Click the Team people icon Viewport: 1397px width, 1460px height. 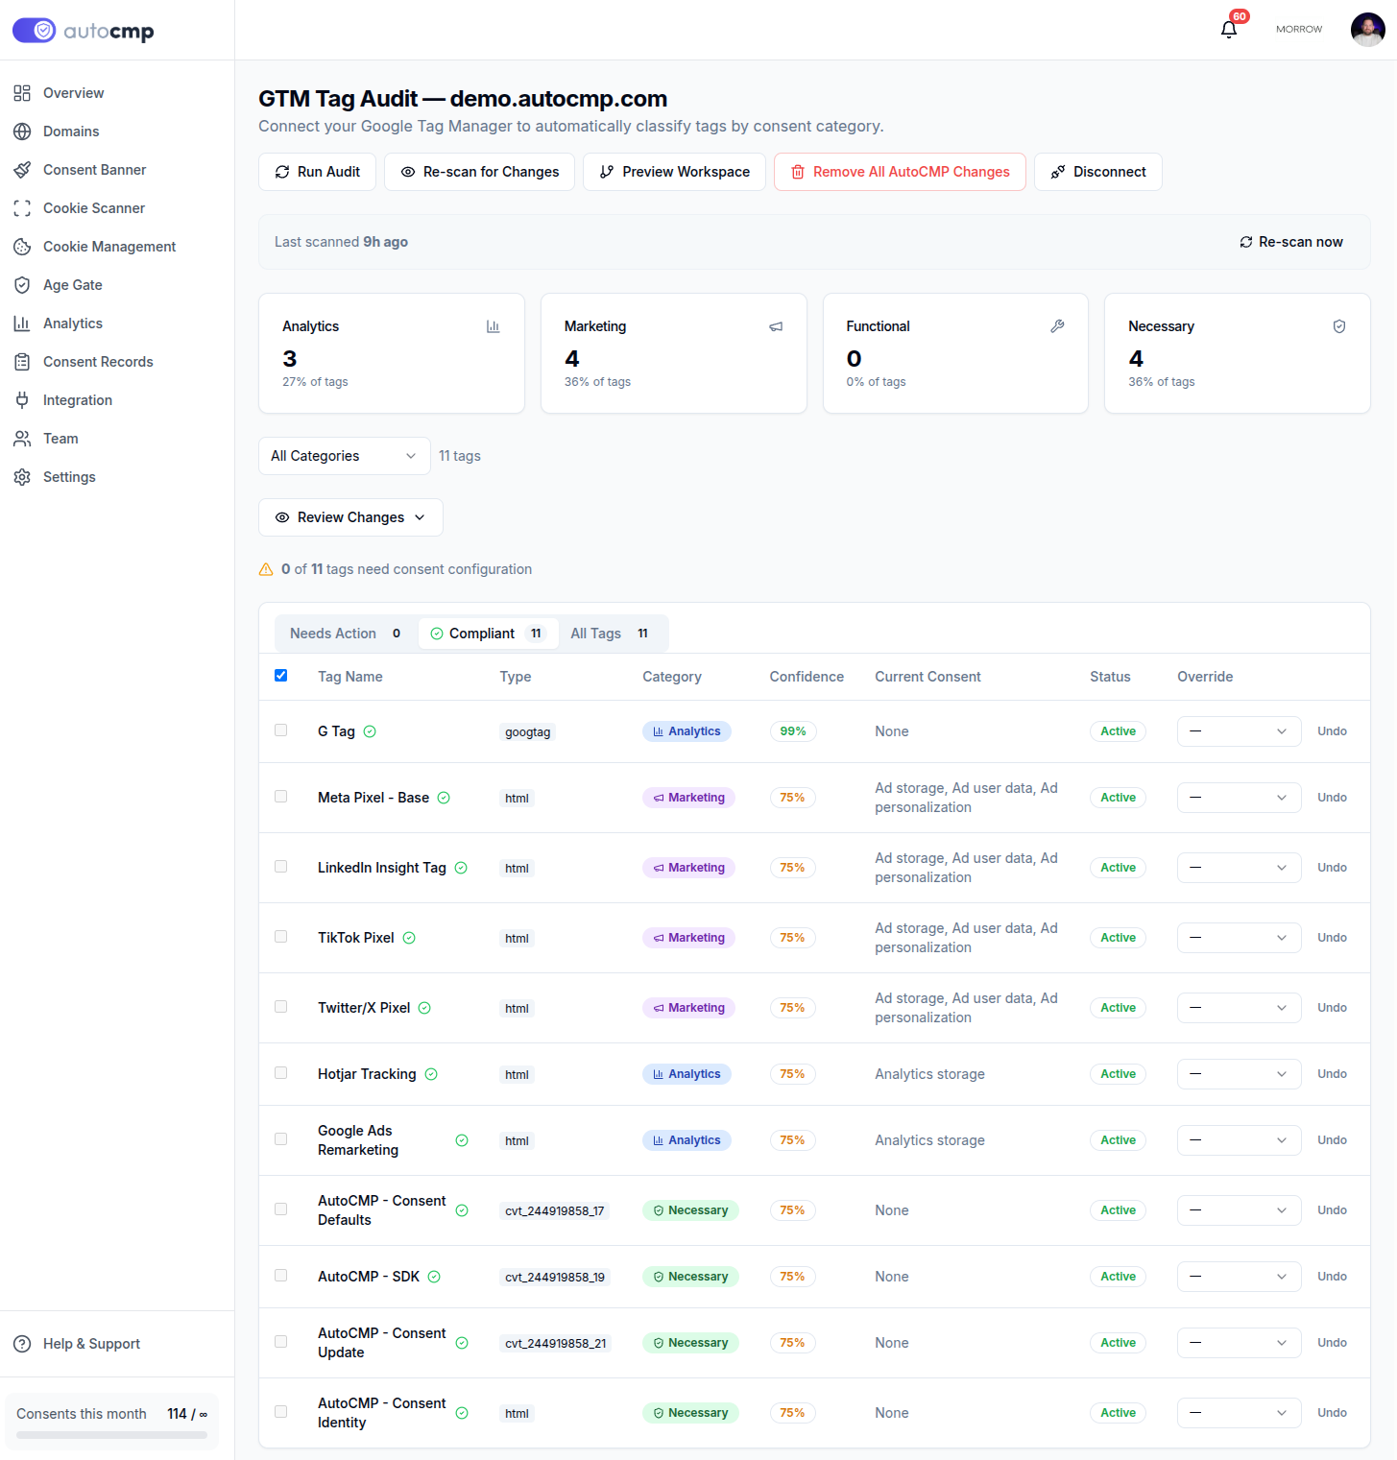(22, 439)
